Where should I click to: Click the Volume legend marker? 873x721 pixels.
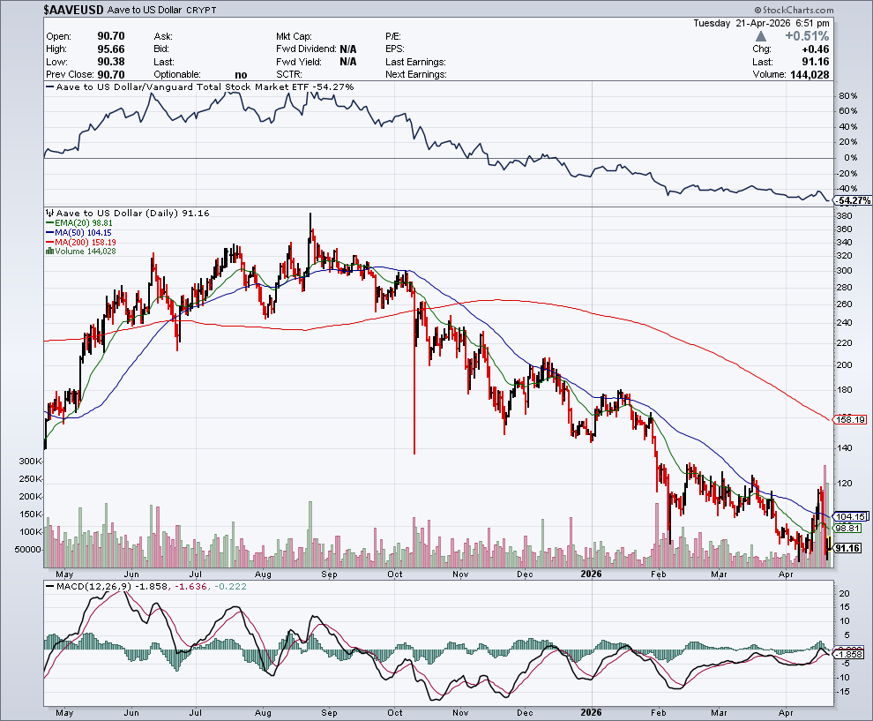[x=48, y=252]
